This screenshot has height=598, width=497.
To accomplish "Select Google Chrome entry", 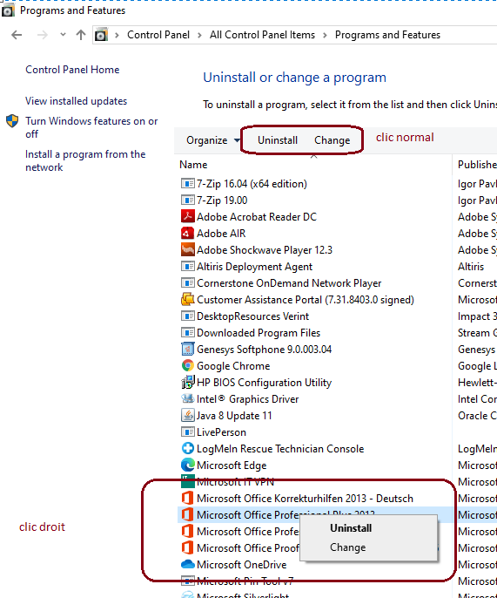I will 233,366.
